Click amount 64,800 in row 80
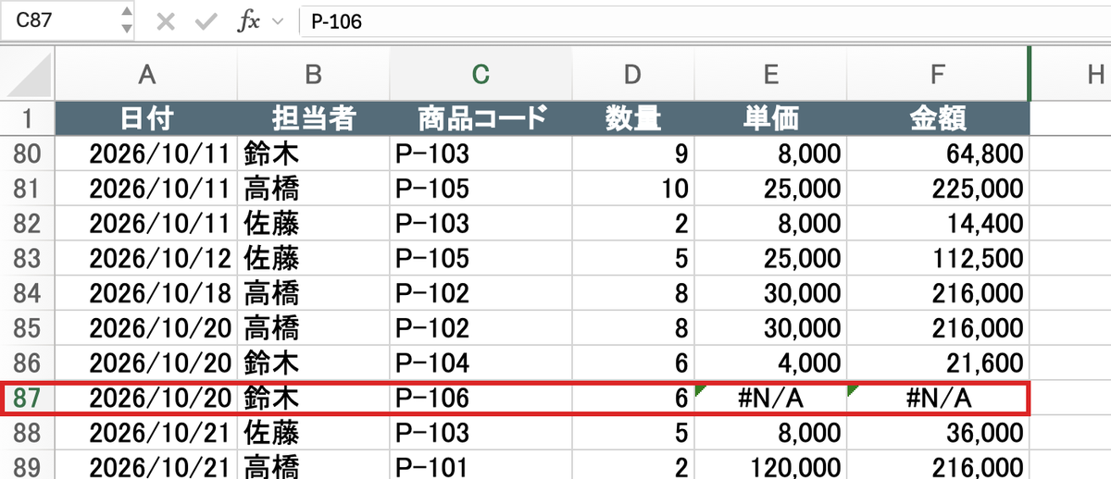 coord(938,153)
